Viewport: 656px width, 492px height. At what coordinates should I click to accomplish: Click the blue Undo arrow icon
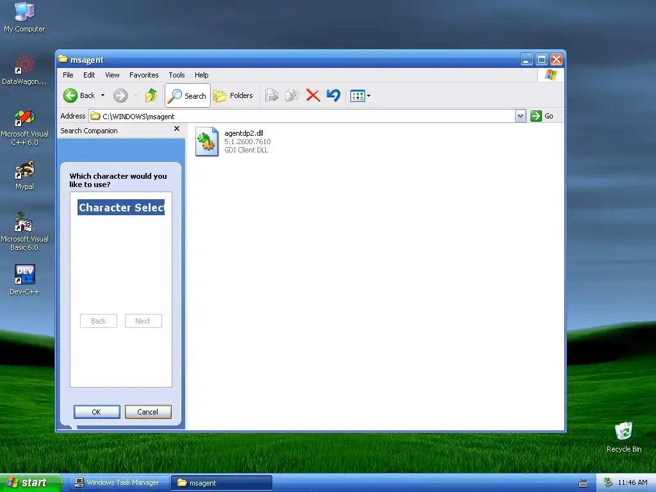click(x=333, y=96)
